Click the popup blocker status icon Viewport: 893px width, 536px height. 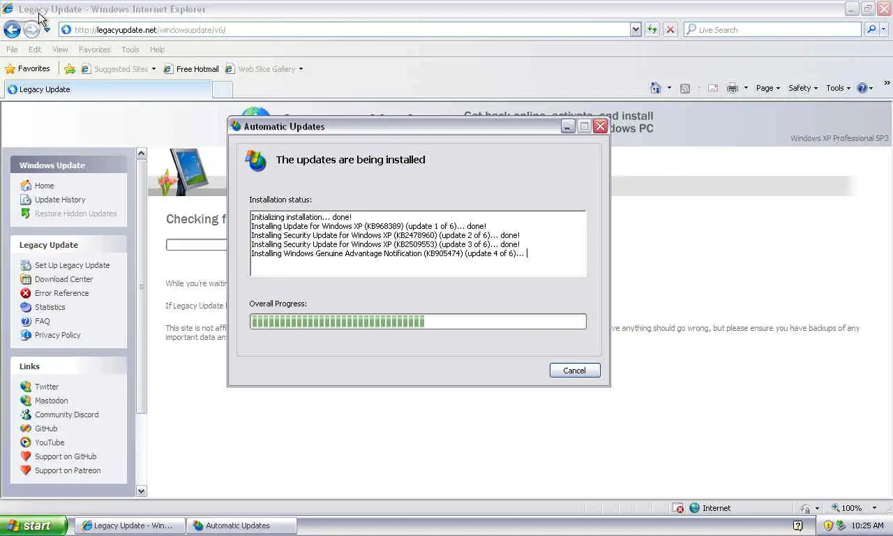tap(679, 508)
